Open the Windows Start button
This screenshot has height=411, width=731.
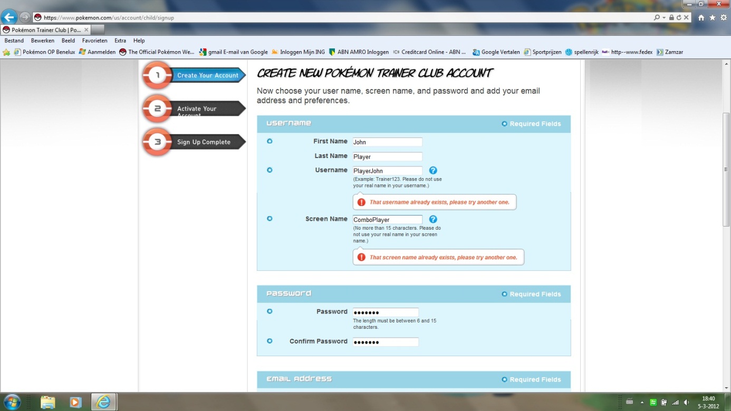[x=12, y=402]
